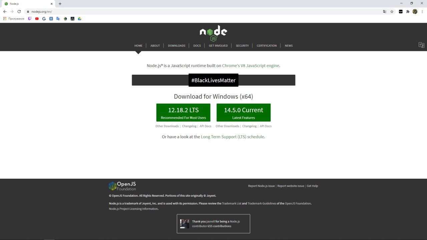The height and width of the screenshot is (240, 427).
Task: Select the HOME navigation item
Action: pos(138,46)
